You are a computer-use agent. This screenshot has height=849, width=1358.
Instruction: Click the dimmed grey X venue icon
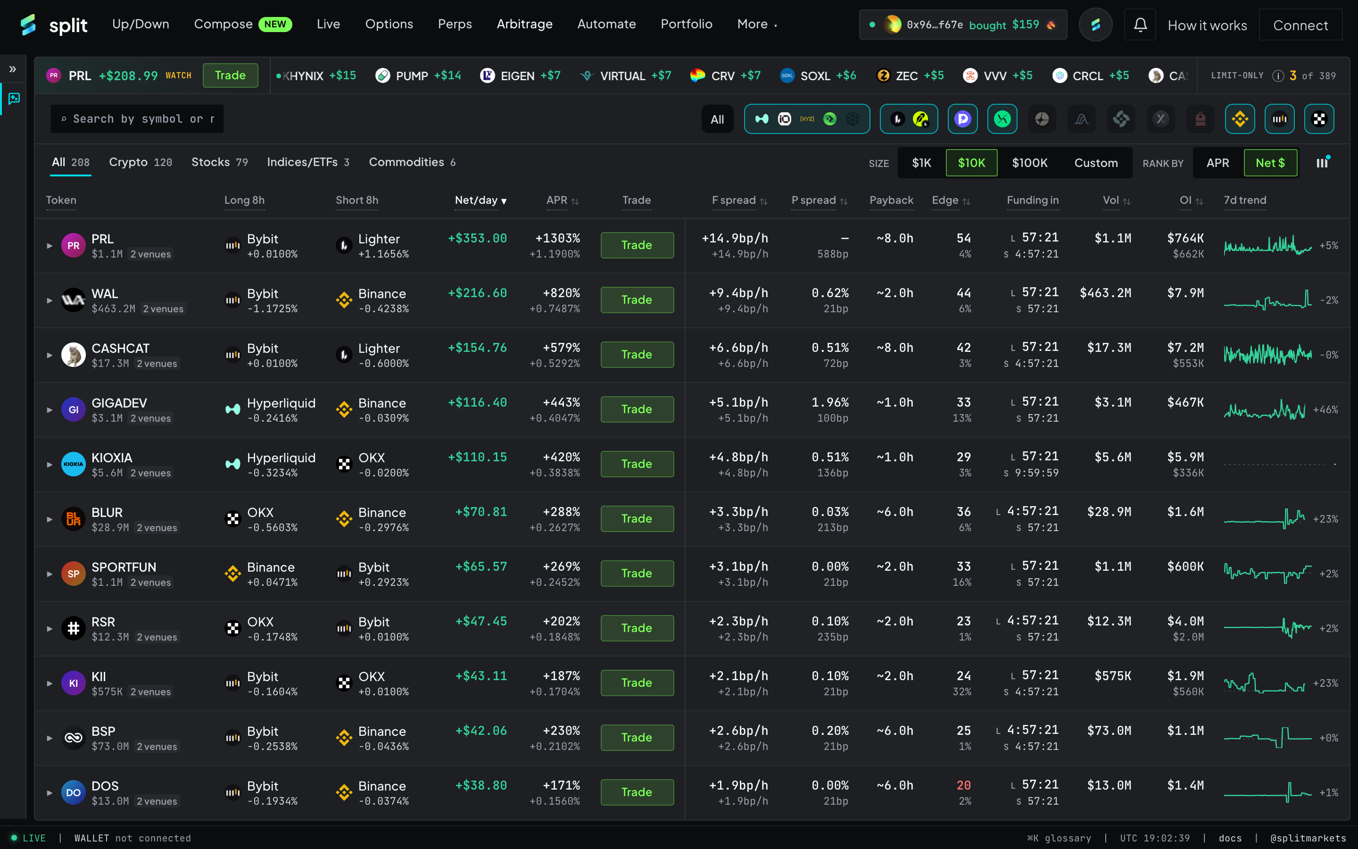(1160, 119)
